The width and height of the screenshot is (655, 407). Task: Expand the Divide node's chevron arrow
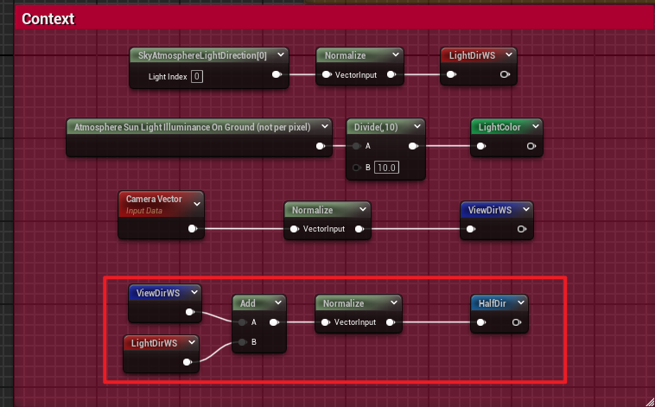[x=414, y=127]
